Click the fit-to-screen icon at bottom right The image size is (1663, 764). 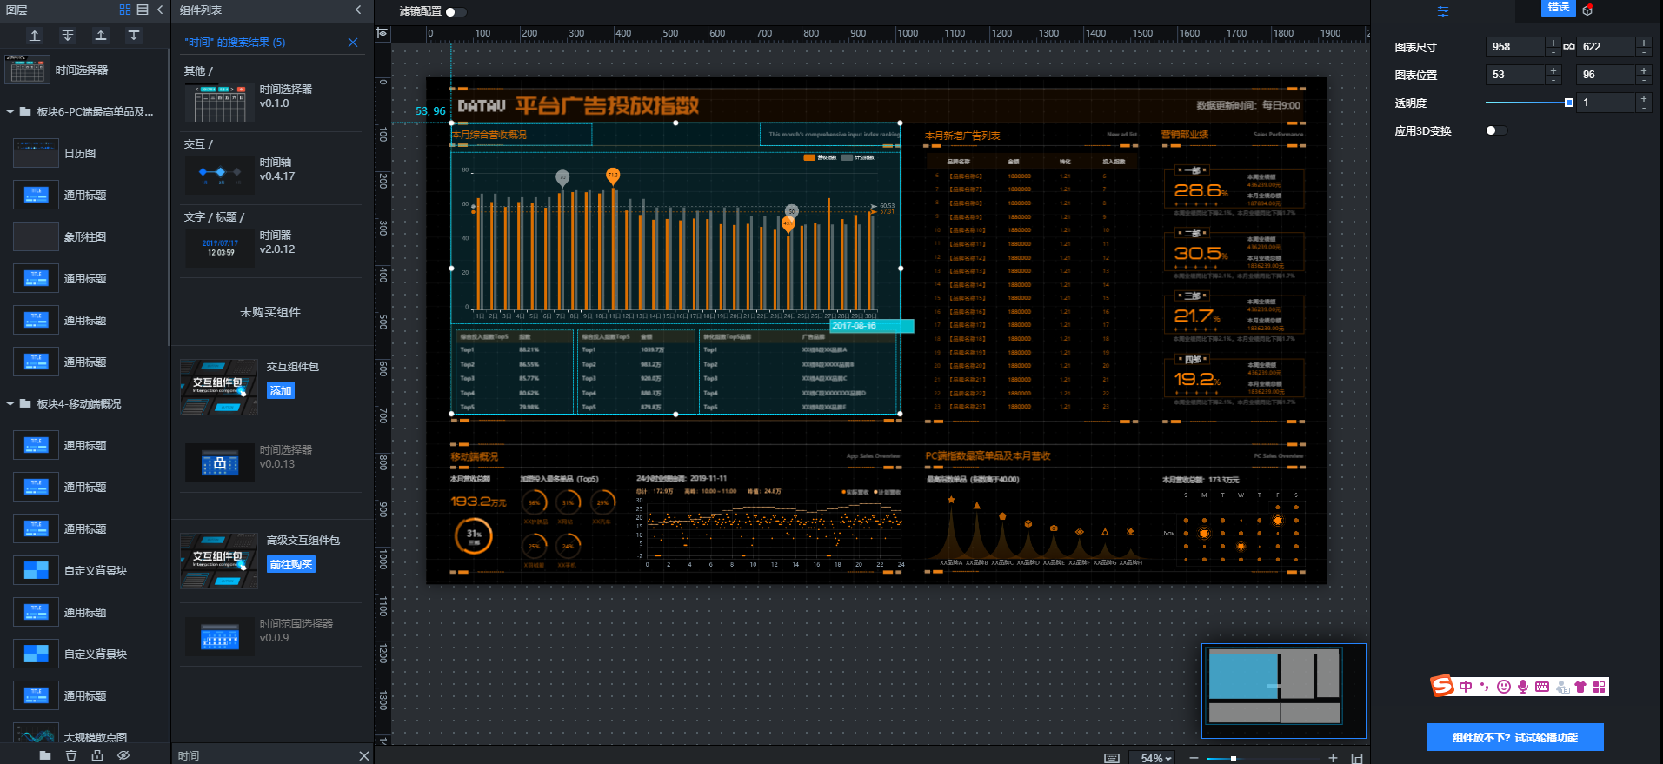coord(1357,758)
